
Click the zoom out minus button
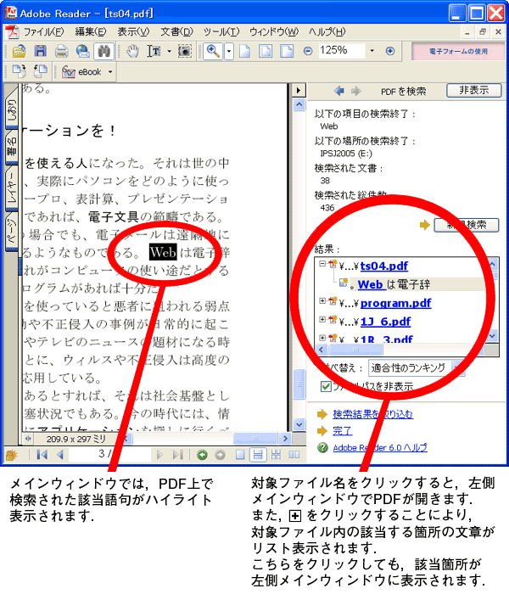pos(308,51)
